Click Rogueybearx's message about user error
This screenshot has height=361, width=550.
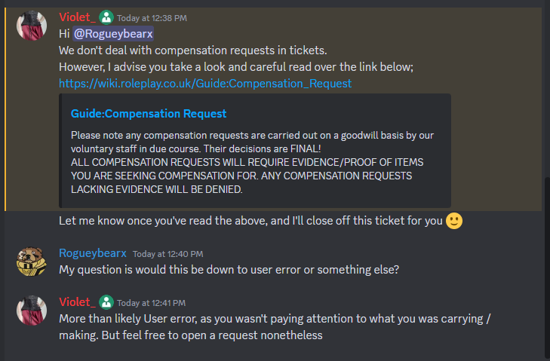pos(229,269)
